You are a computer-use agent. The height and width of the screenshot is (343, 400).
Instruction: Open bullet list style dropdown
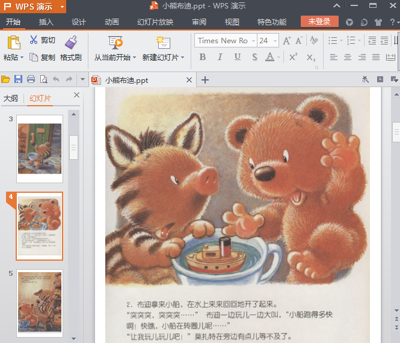341,40
